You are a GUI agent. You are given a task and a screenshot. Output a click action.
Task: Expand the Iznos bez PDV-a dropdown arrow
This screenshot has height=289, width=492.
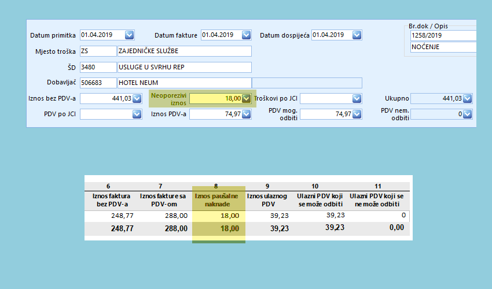(137, 98)
